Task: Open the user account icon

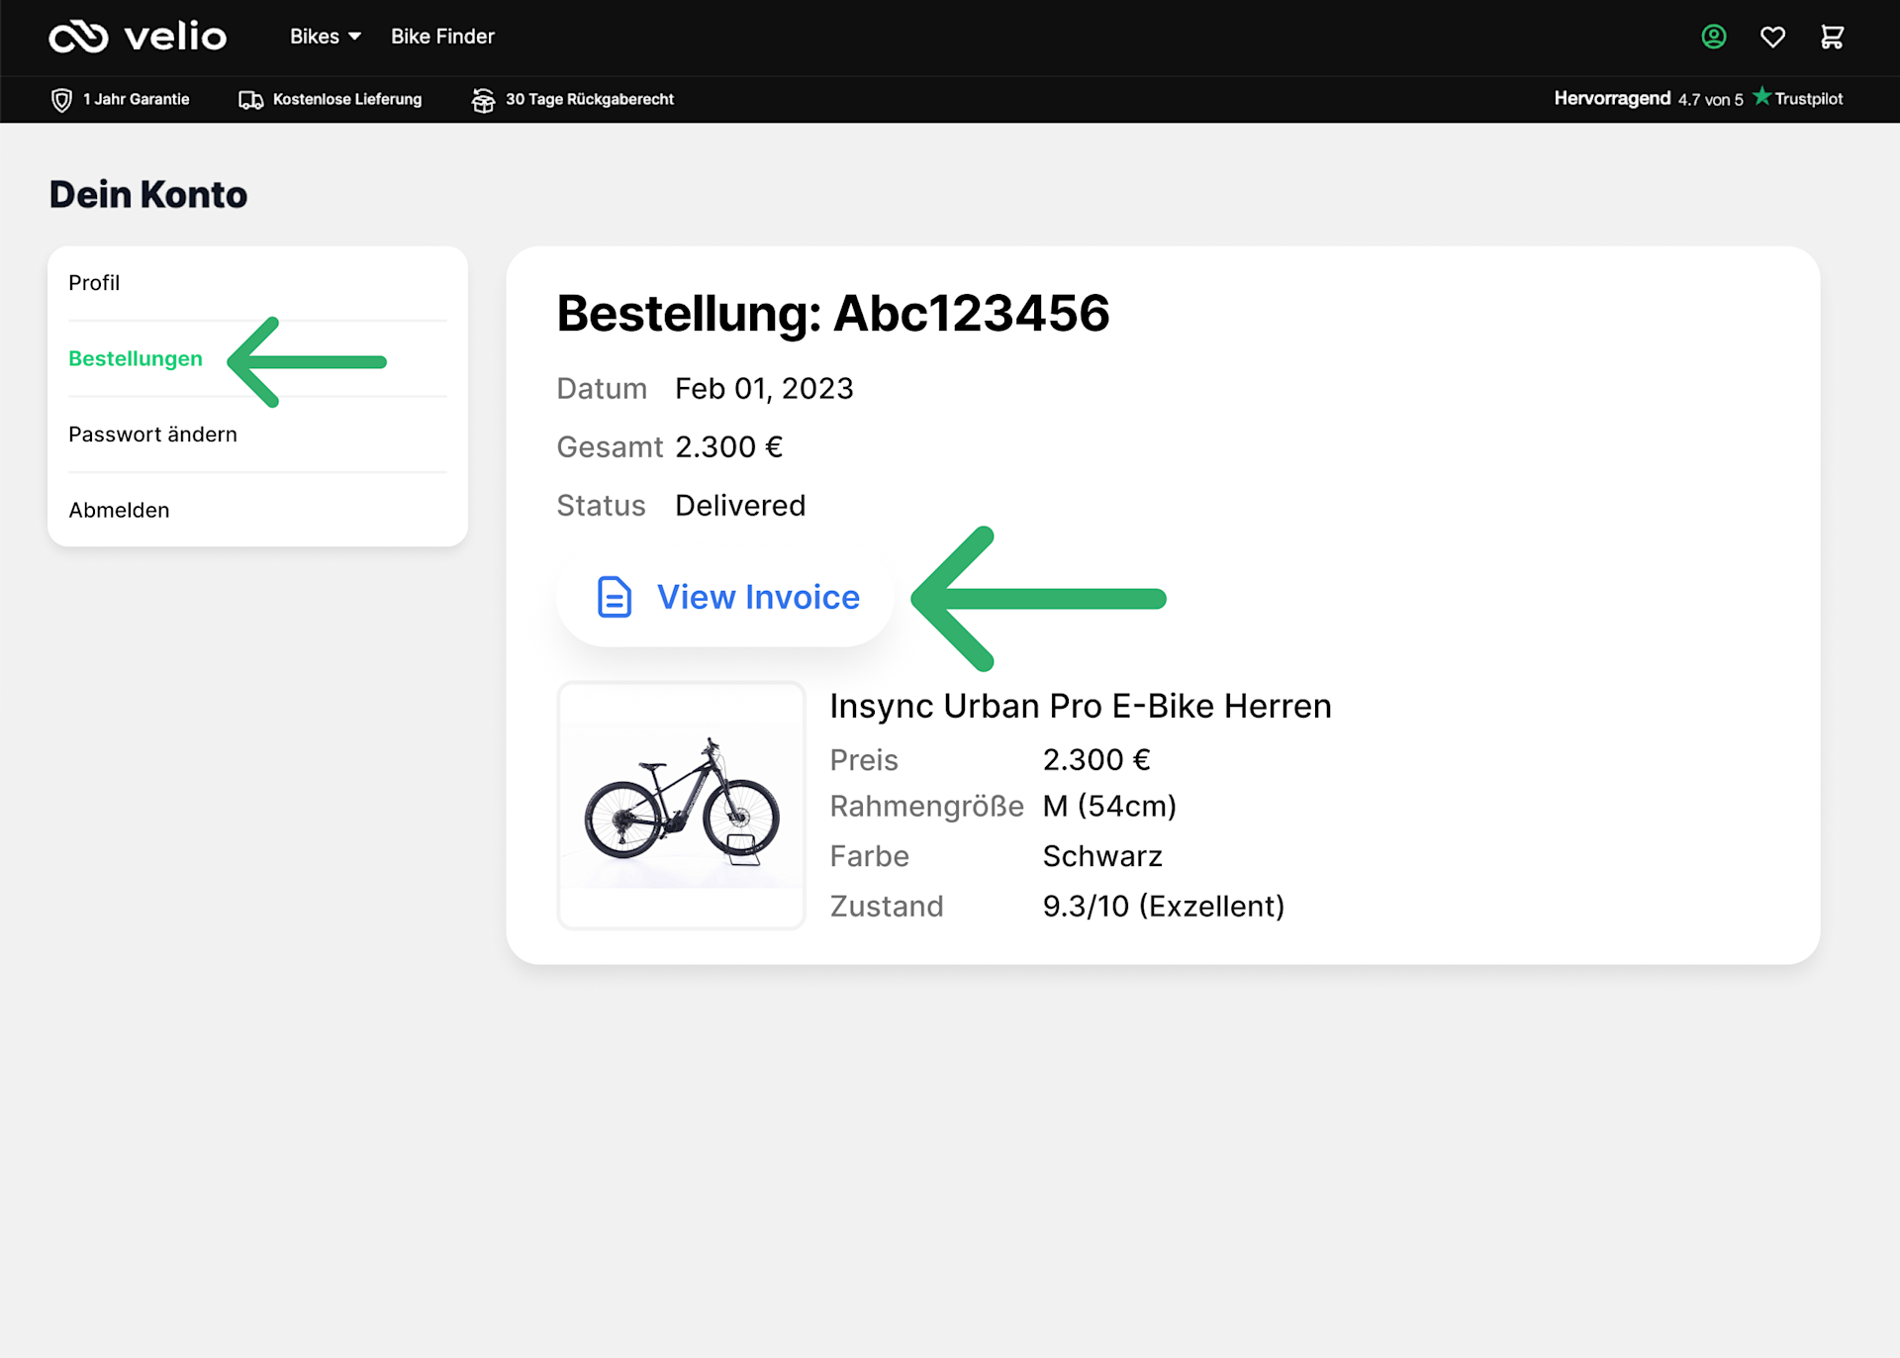Action: pos(1713,37)
